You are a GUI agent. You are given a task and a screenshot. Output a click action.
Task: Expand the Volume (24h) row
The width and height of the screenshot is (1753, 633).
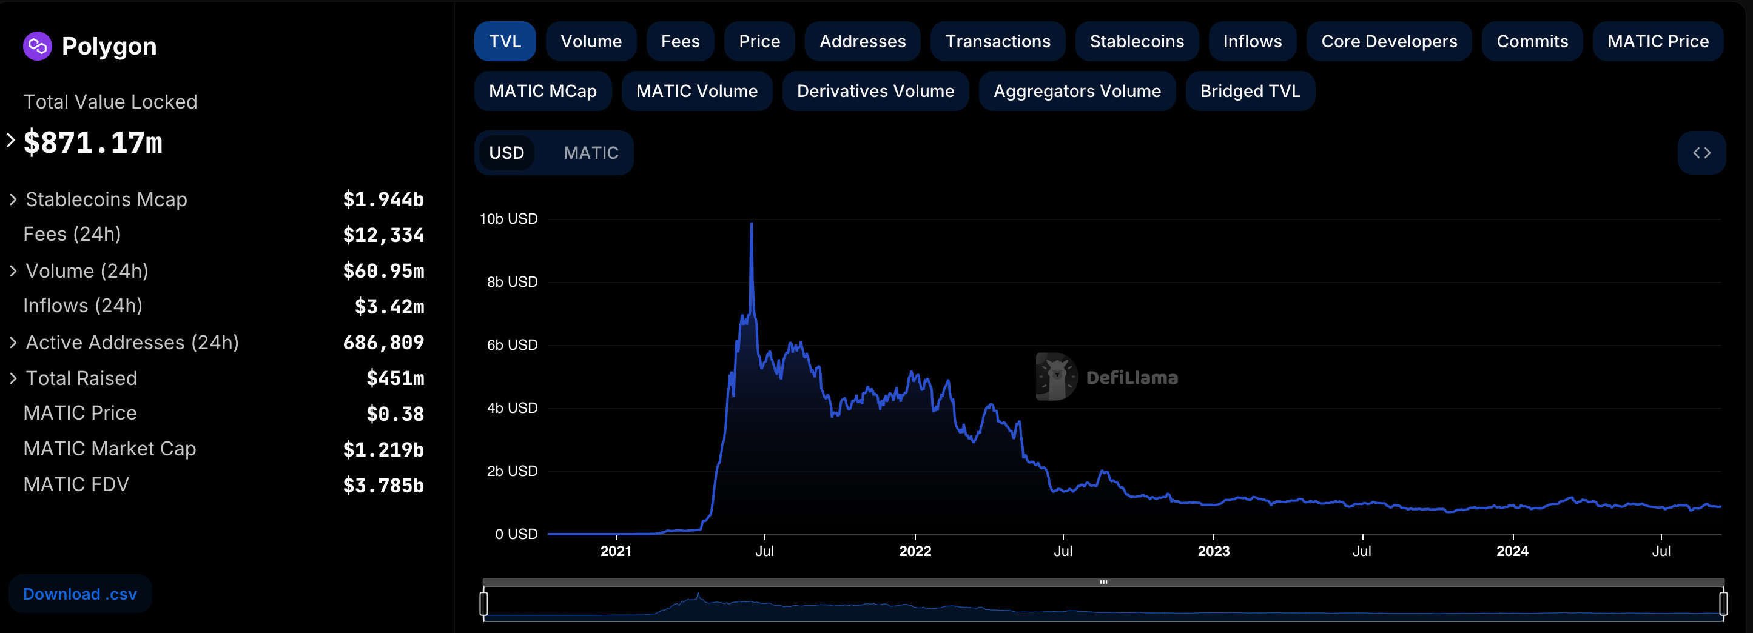tap(13, 270)
